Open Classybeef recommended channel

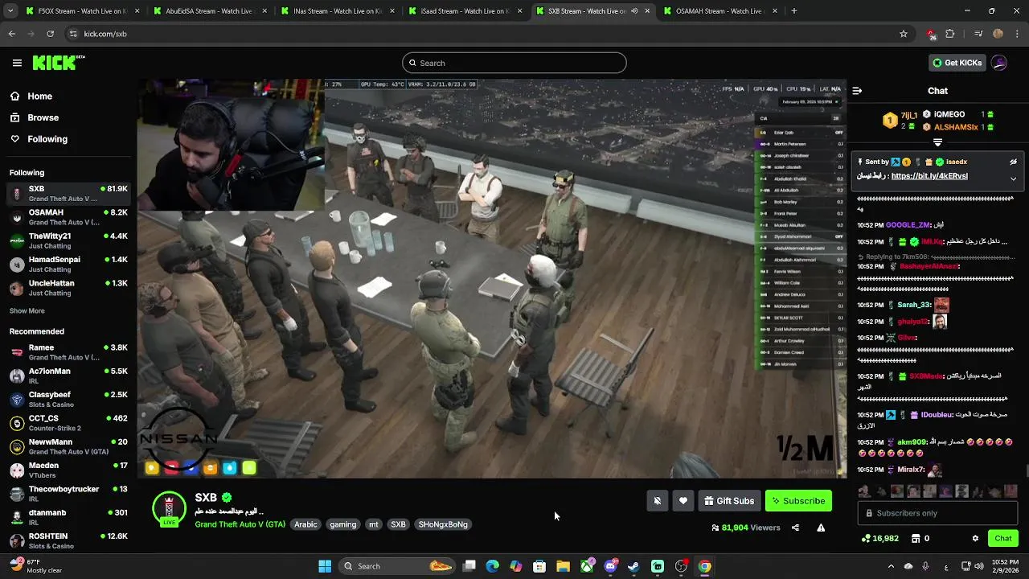tap(68, 399)
